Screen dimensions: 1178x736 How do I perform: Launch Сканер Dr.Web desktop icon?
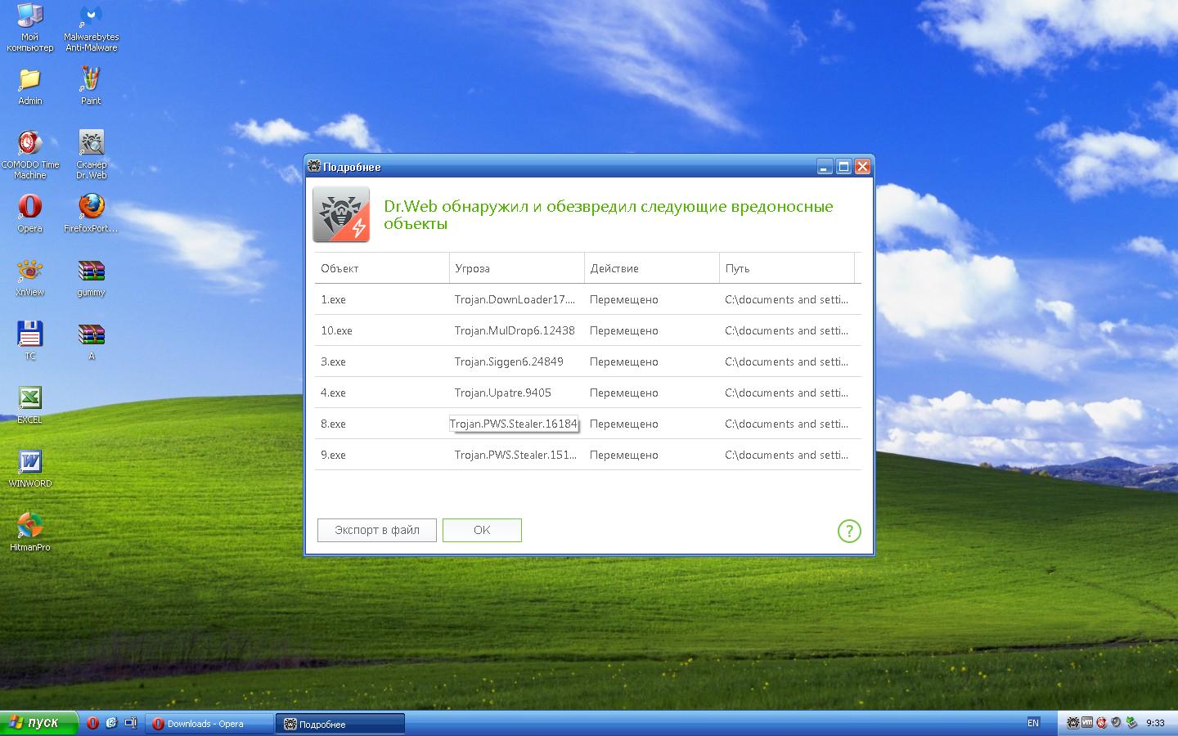(91, 155)
